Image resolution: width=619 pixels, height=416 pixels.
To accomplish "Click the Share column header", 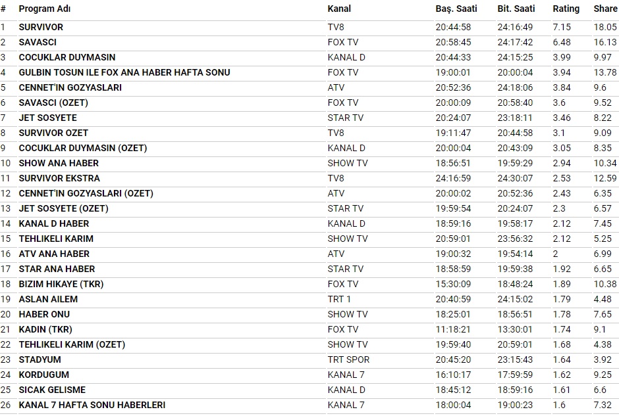I will 605,9.
